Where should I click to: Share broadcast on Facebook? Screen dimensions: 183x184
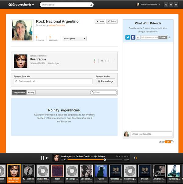click(133, 37)
